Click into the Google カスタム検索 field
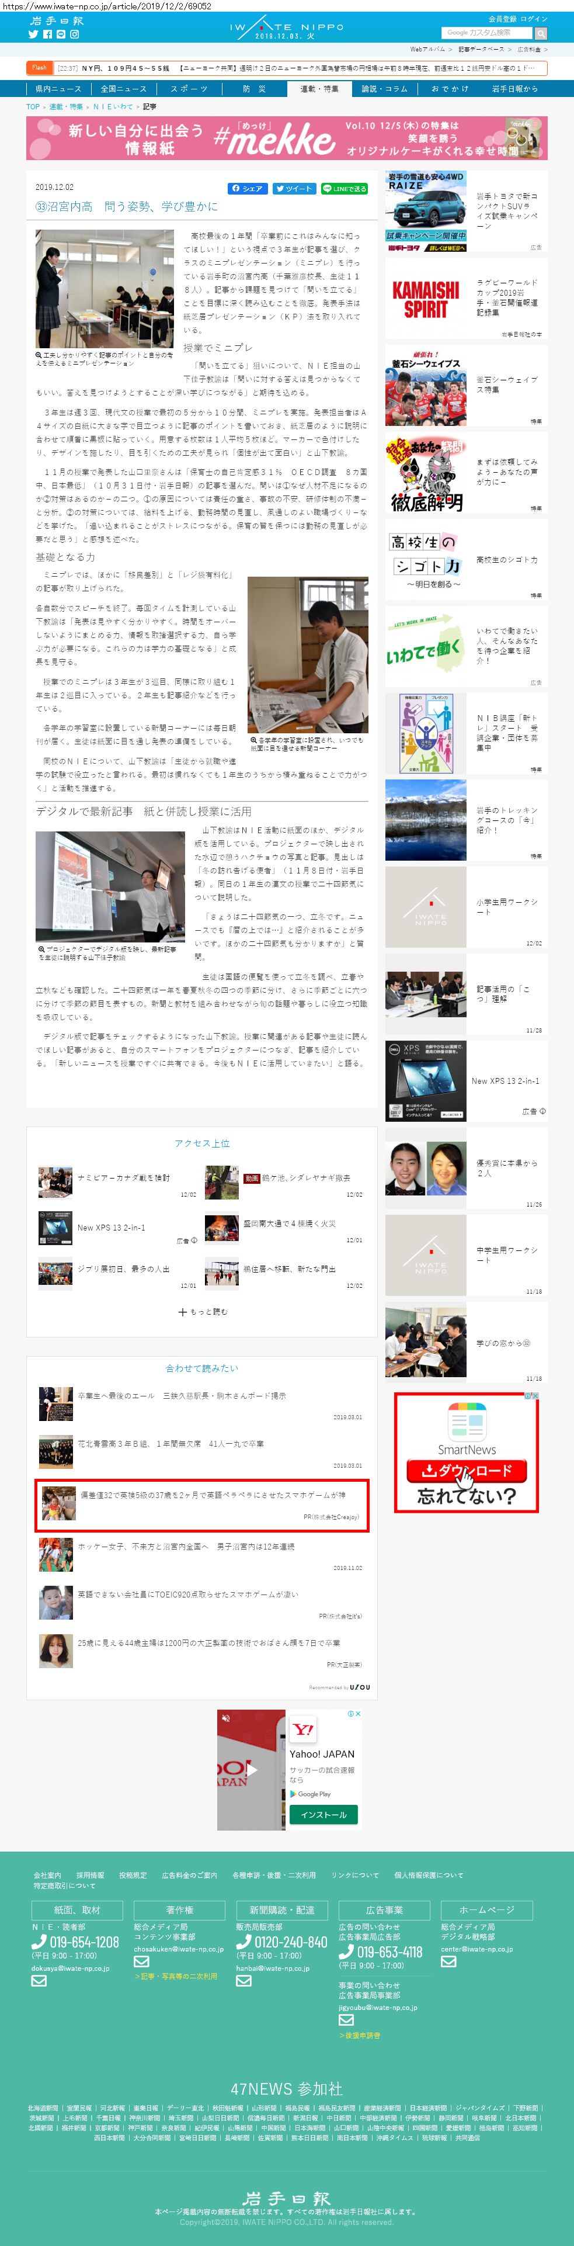 tap(486, 33)
